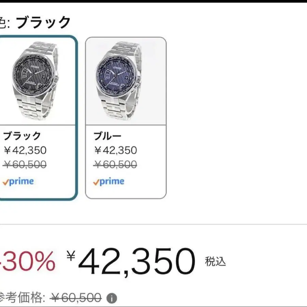Click the prime logo under ブラック
The image size is (307, 307).
(x=21, y=181)
